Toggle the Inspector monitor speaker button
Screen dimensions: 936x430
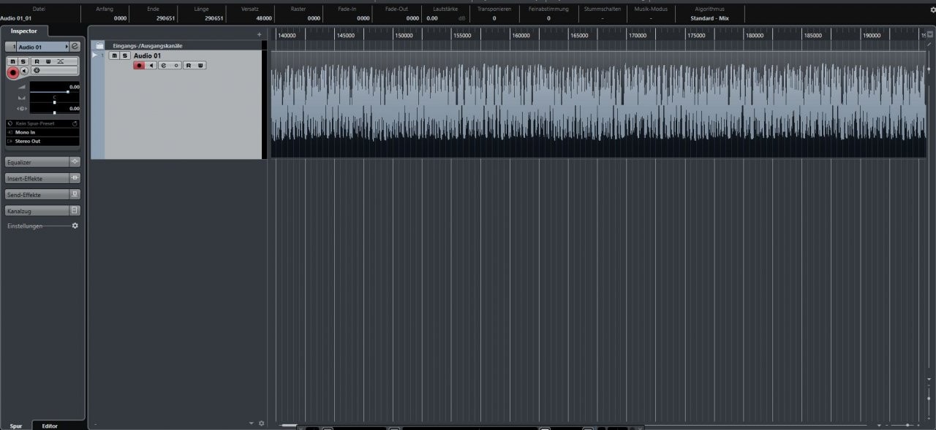pyautogui.click(x=24, y=71)
